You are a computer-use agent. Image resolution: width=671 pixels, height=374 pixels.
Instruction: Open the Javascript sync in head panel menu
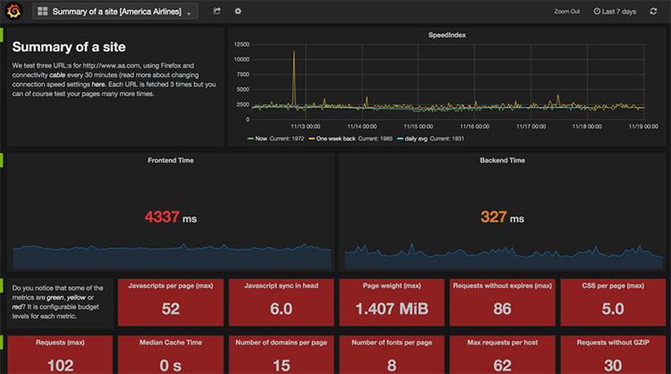[x=281, y=285]
